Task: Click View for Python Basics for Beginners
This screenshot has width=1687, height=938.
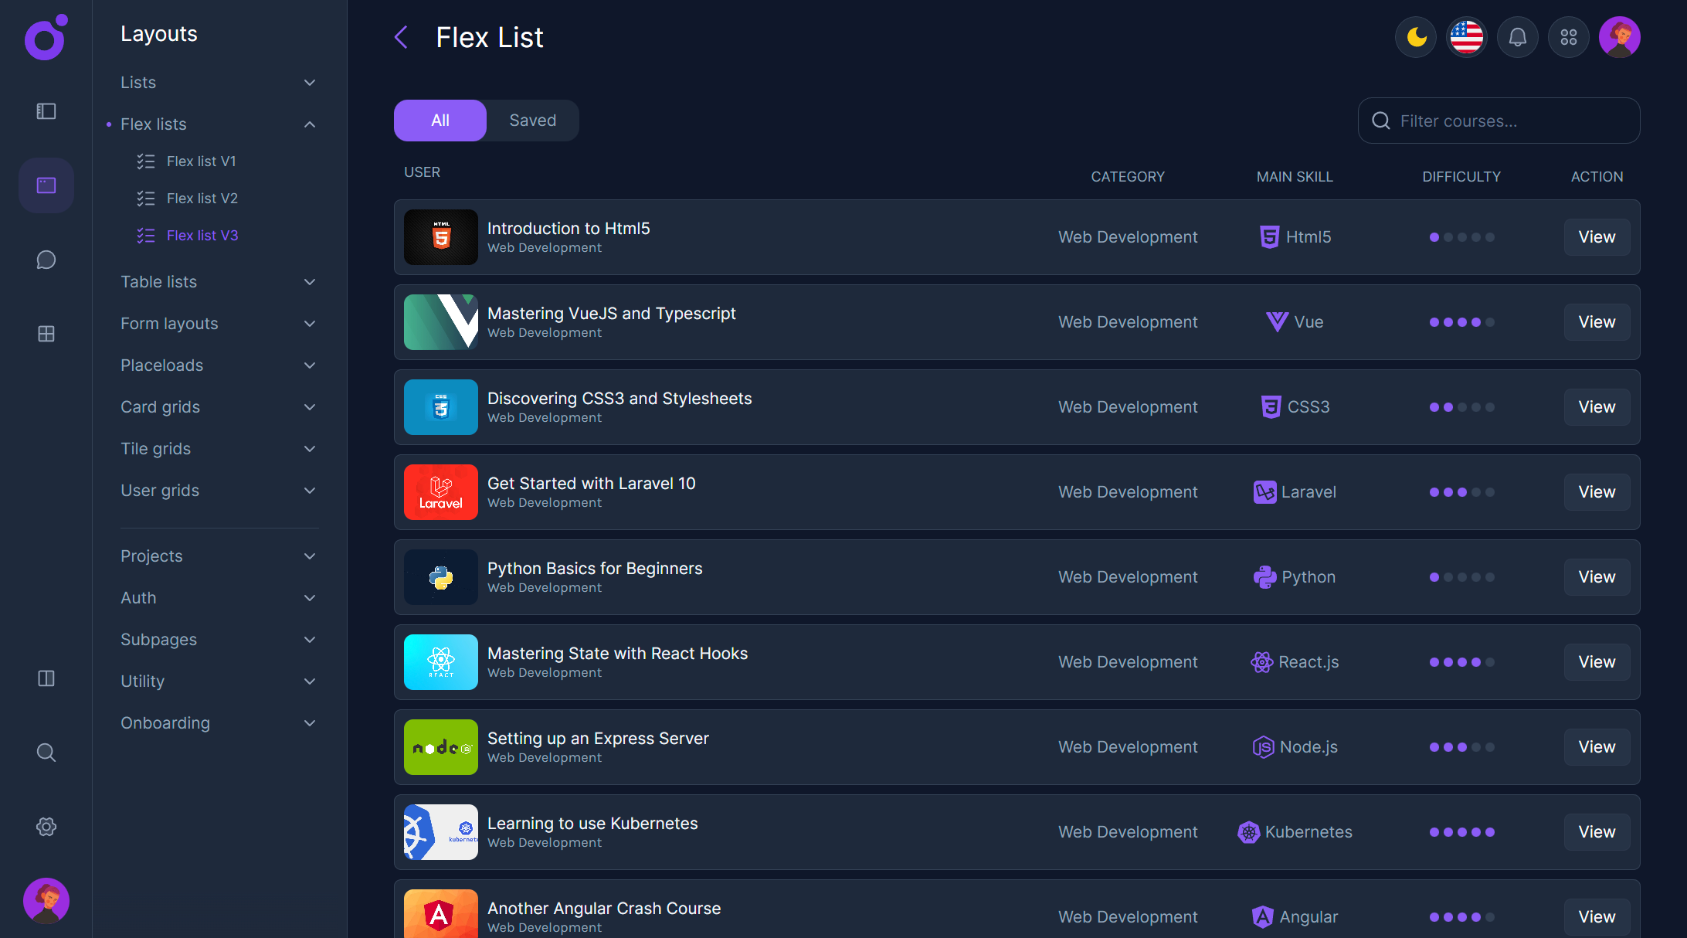Action: 1596,577
